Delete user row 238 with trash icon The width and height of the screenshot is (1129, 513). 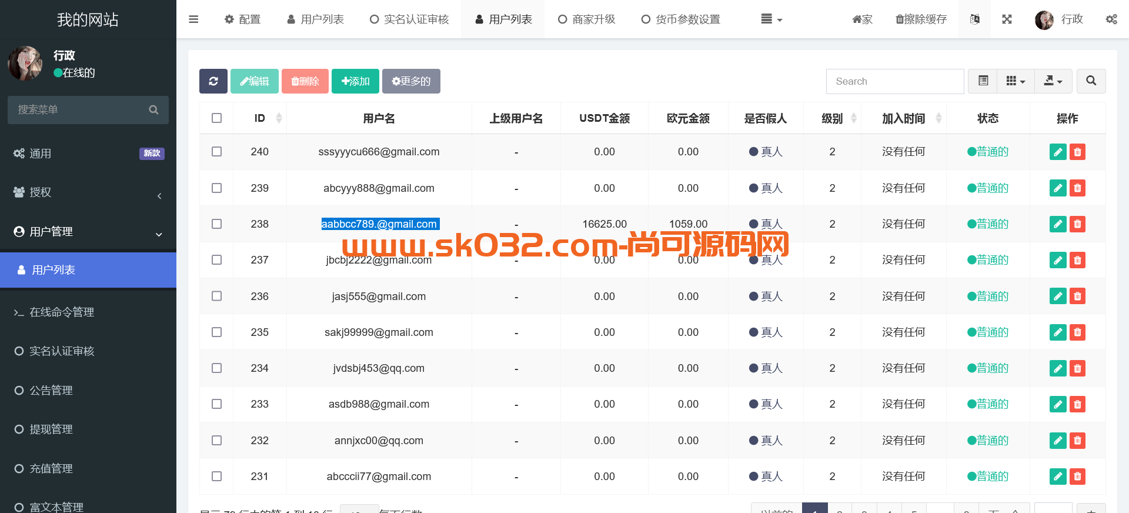1077,224
